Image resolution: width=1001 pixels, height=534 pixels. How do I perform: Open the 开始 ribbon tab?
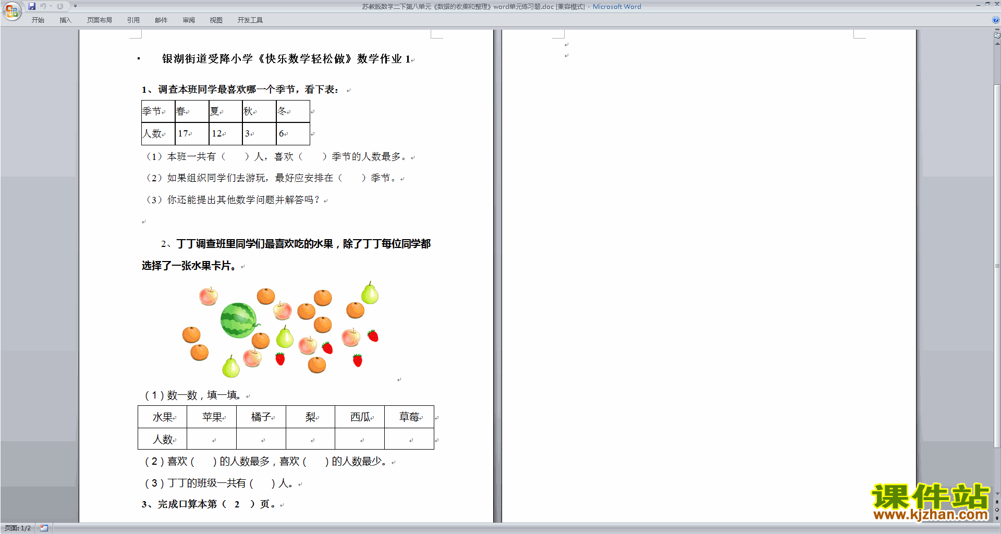(38, 20)
